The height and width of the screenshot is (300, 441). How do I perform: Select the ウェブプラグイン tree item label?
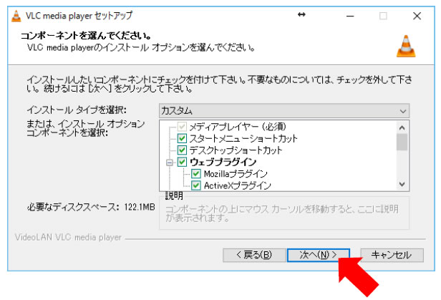tap(223, 162)
